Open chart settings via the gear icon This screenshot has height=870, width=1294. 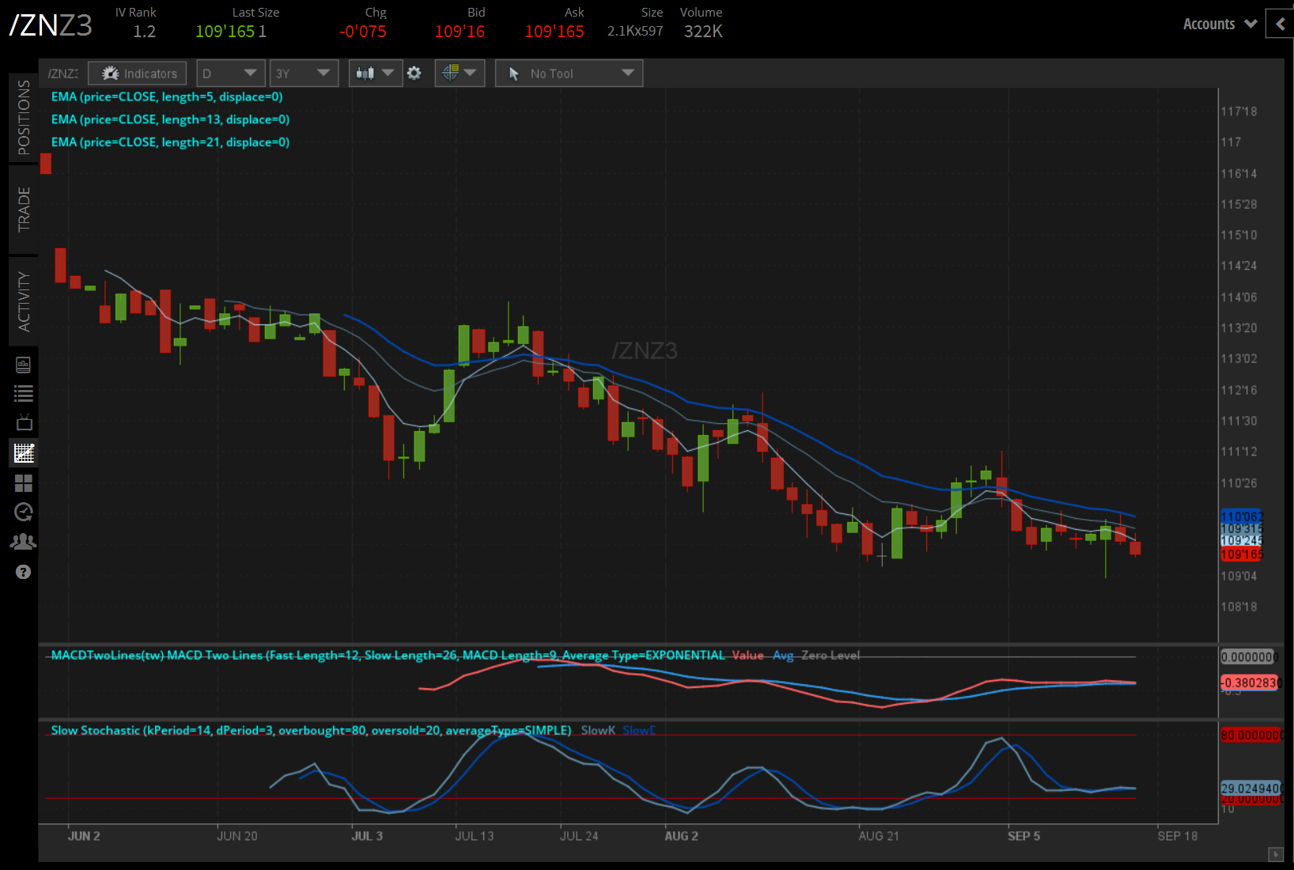tap(414, 73)
